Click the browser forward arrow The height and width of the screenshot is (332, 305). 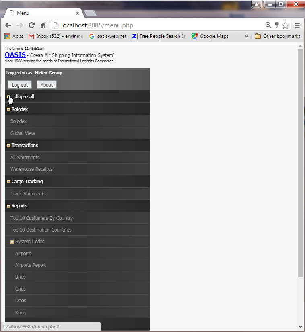coord(20,25)
